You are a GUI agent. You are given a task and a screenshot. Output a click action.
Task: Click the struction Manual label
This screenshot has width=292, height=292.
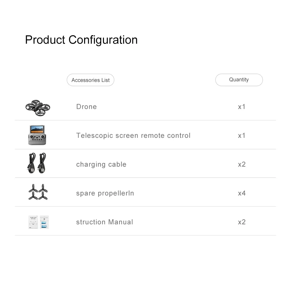tap(105, 222)
